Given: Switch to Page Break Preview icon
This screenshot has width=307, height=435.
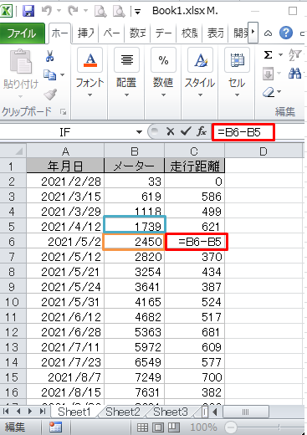Looking at the screenshot, I should [174, 427].
